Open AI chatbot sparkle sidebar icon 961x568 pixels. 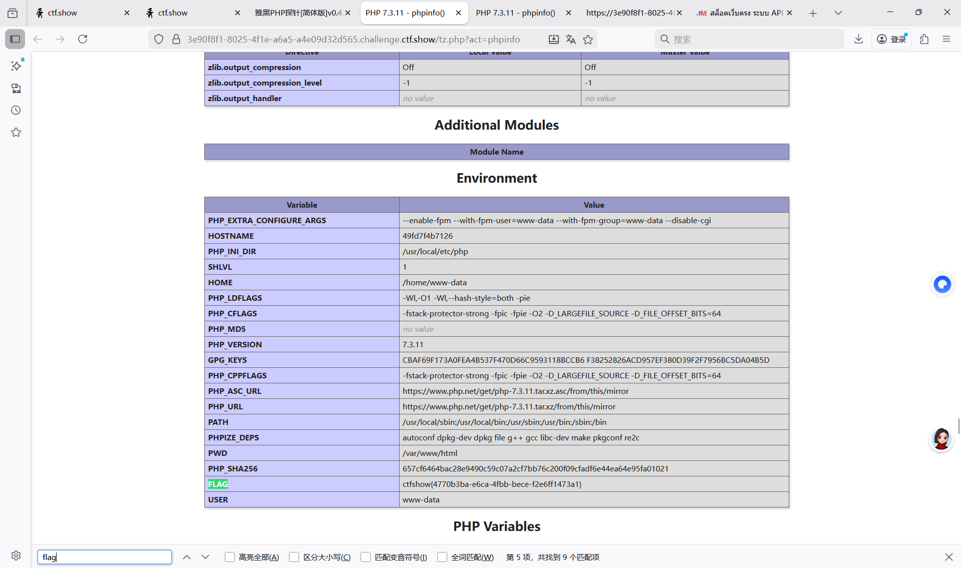(16, 66)
